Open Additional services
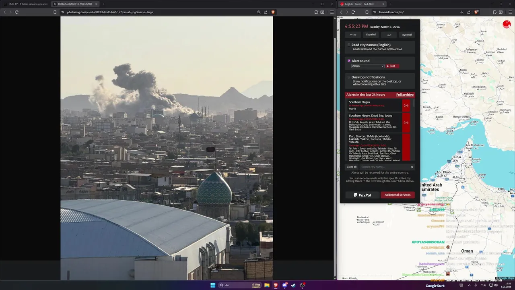 [398, 195]
